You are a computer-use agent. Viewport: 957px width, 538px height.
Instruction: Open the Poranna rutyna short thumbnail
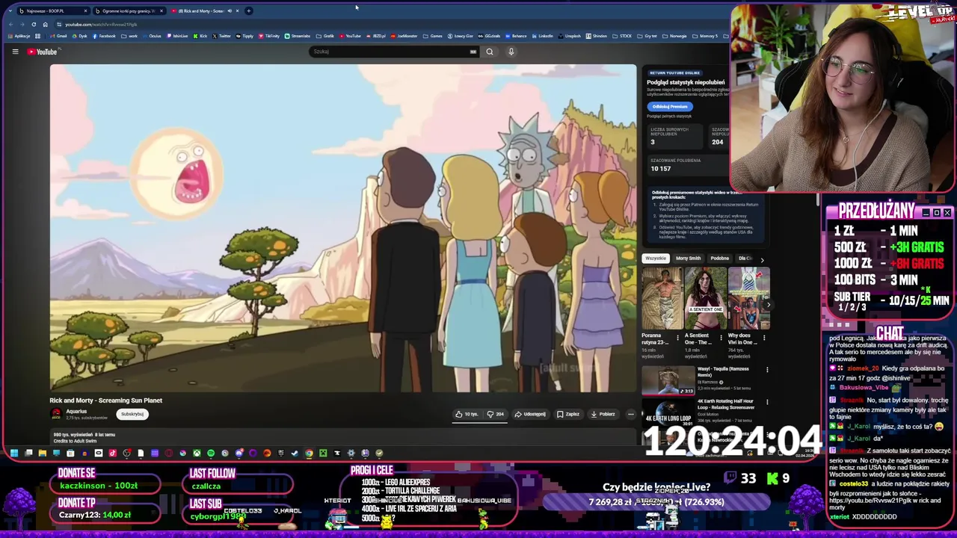pos(662,299)
